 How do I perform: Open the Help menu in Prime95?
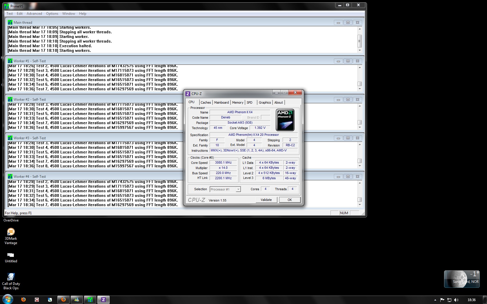click(x=83, y=14)
